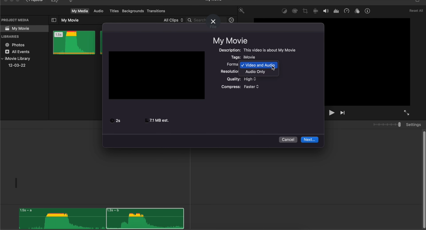Switch to Audio tab

coord(99,11)
